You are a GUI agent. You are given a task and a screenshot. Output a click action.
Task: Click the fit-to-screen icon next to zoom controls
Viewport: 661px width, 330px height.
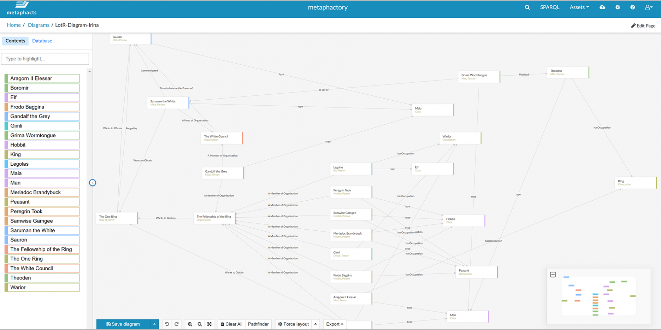pos(210,324)
